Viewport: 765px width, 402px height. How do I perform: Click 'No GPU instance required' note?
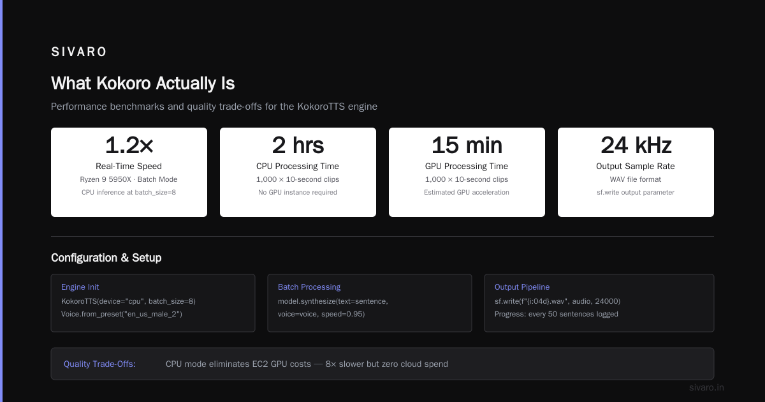[x=298, y=192]
